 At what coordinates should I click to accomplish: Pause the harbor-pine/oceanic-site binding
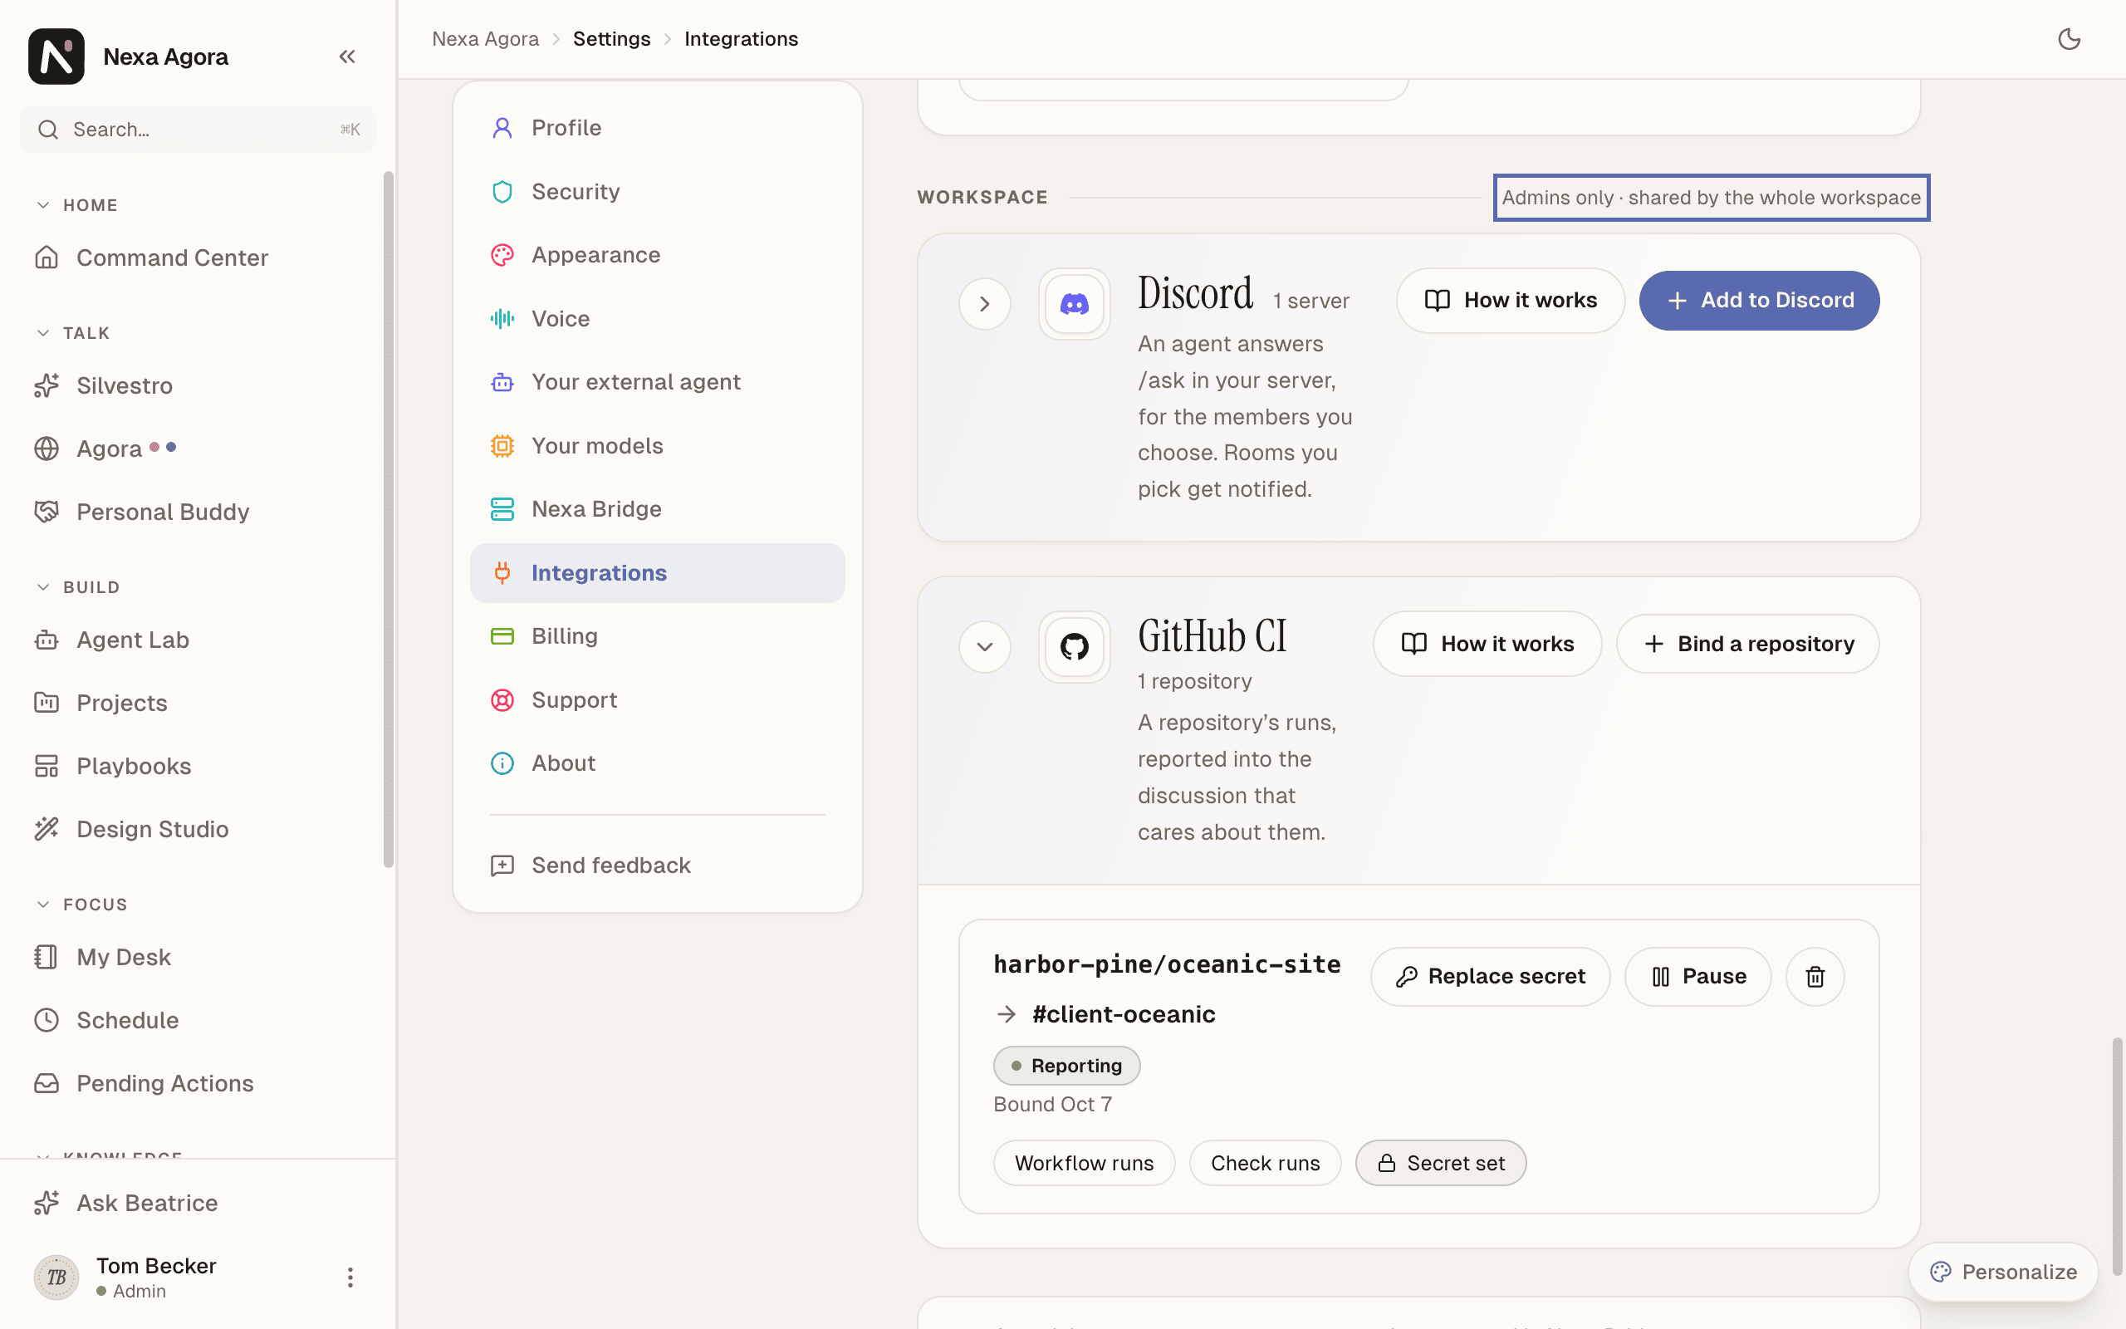pyautogui.click(x=1697, y=976)
